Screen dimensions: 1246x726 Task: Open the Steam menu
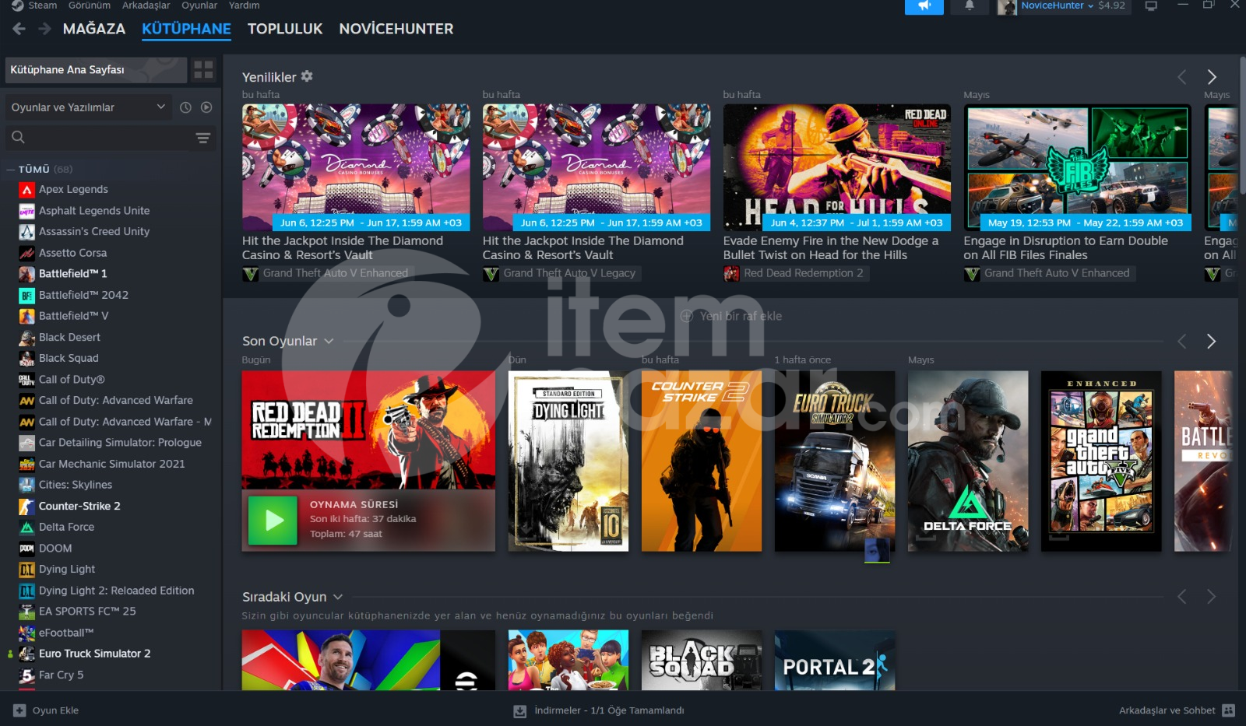pyautogui.click(x=43, y=5)
